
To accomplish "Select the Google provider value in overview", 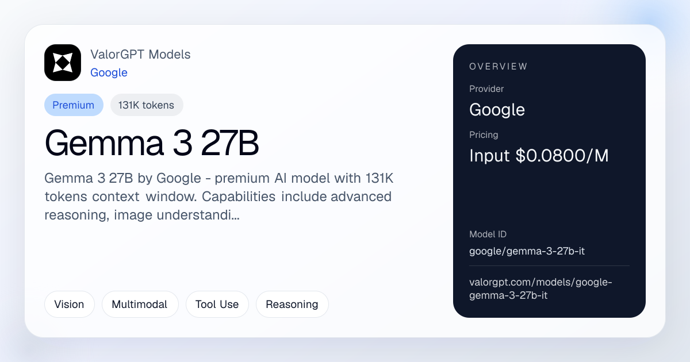I will [x=497, y=110].
